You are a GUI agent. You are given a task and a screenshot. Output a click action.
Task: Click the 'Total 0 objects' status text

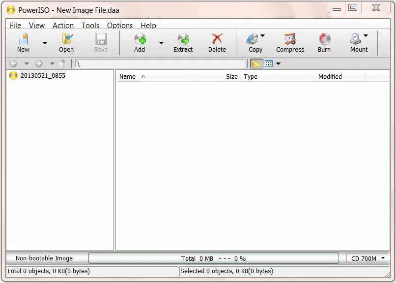click(x=48, y=271)
